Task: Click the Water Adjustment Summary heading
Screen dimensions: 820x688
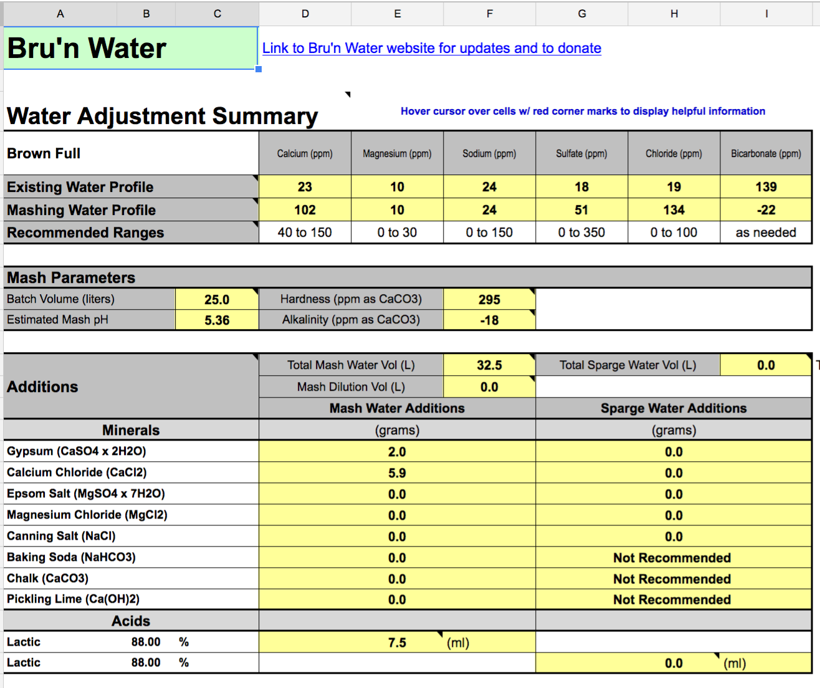Action: pyautogui.click(x=163, y=116)
